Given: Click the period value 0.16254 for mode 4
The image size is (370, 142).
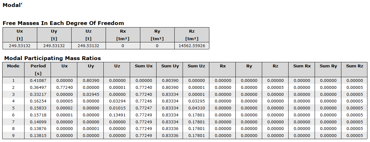Looking at the screenshot, I should tap(38, 101).
